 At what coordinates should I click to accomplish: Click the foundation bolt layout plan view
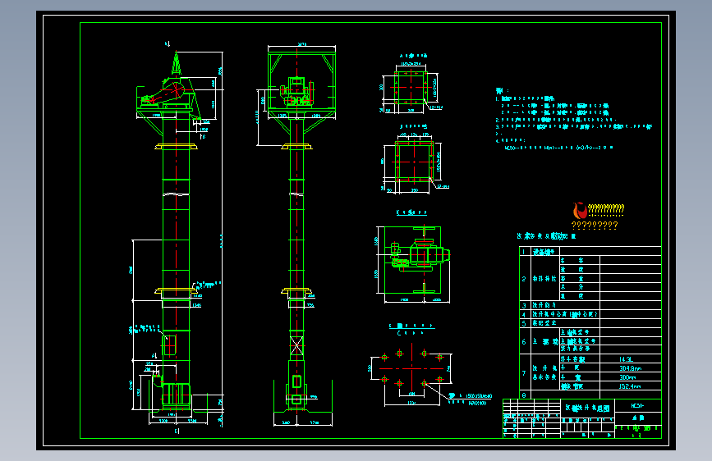coord(412,367)
